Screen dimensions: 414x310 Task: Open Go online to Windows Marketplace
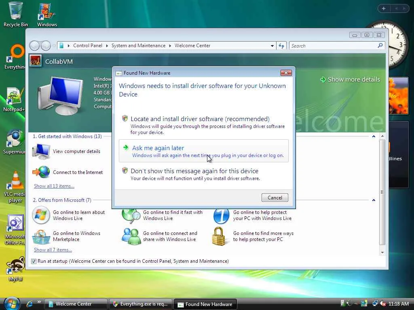[67, 236]
